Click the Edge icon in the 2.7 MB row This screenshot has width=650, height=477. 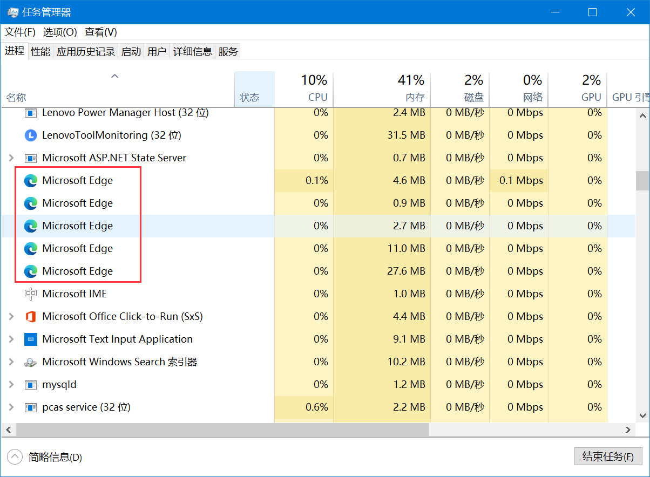[x=31, y=226]
